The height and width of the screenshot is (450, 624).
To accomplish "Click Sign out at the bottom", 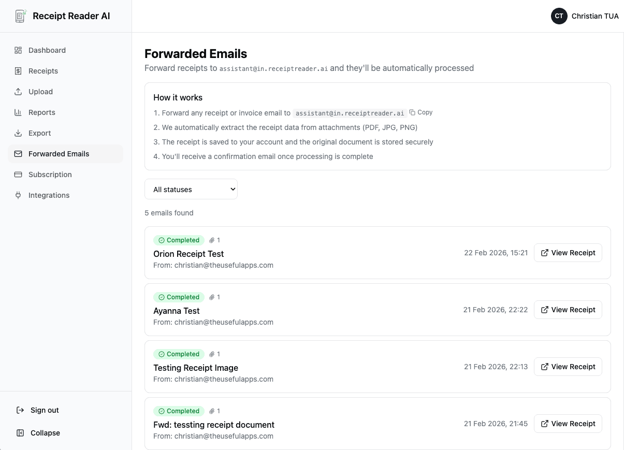I will tap(44, 410).
